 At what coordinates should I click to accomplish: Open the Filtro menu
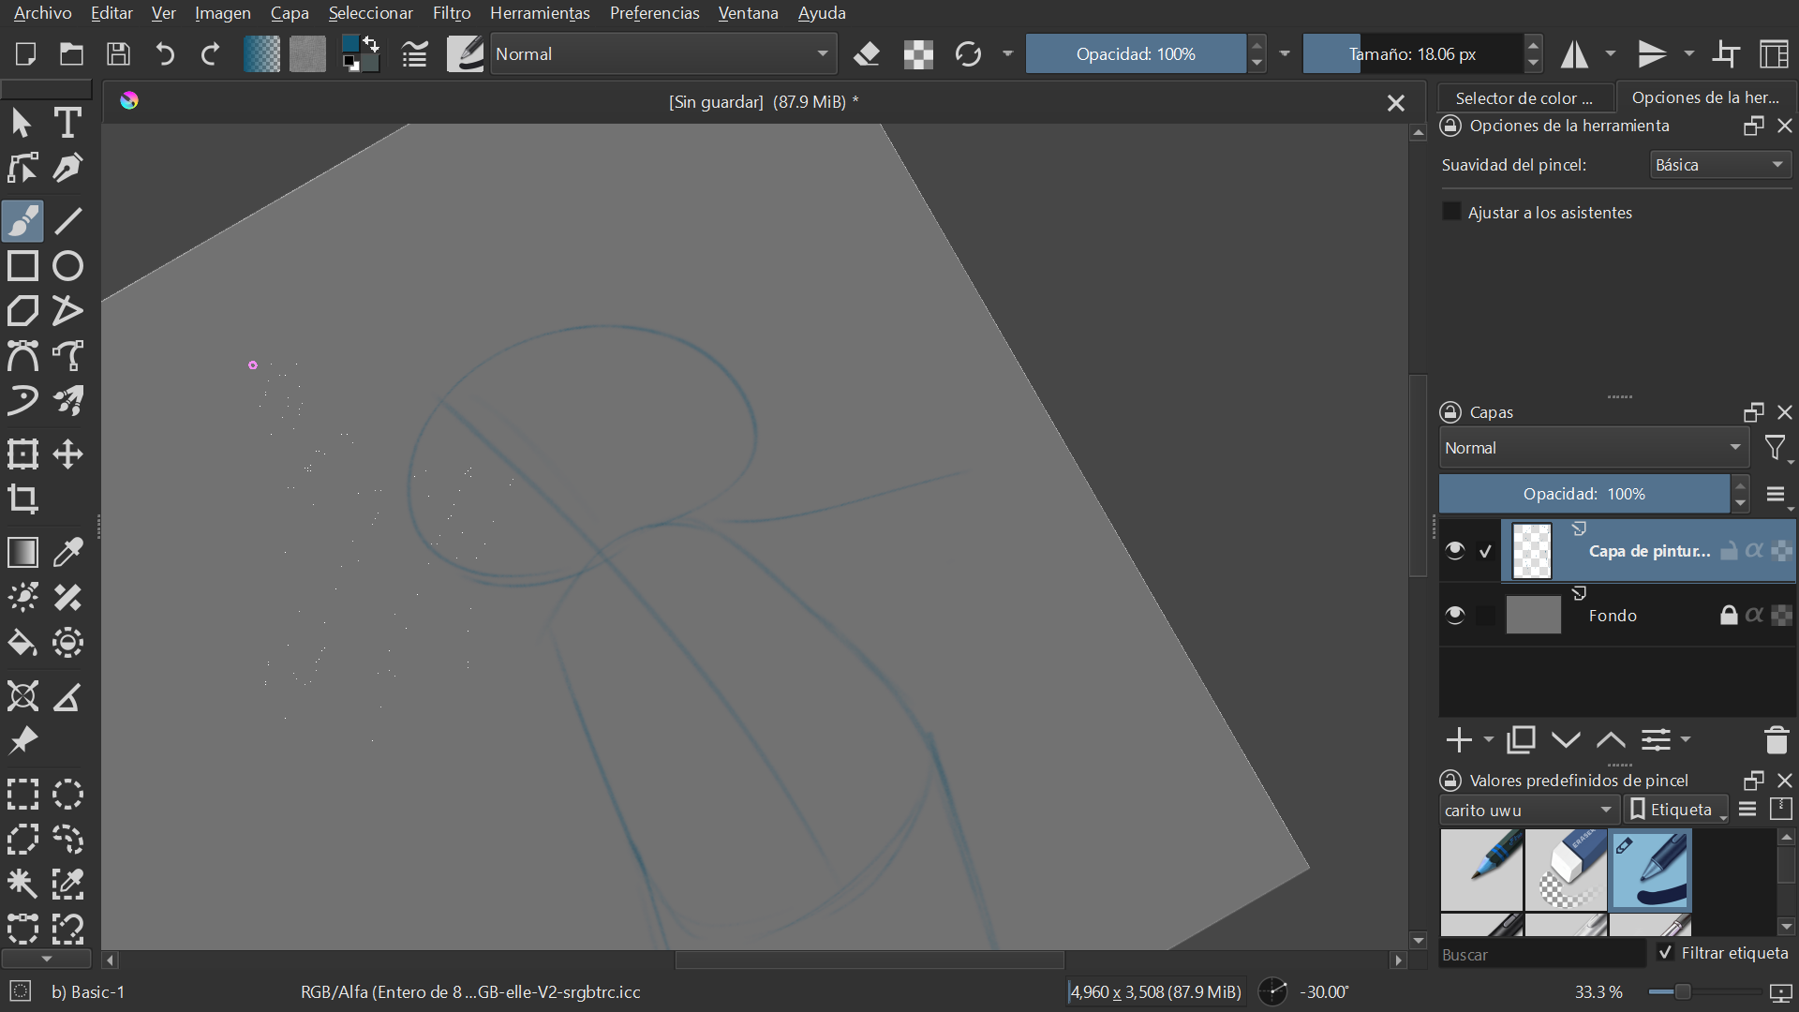tap(451, 13)
